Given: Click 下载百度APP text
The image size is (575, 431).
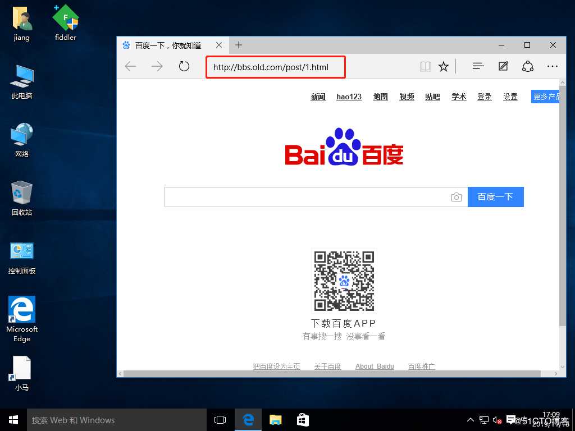Looking at the screenshot, I should coord(343,323).
